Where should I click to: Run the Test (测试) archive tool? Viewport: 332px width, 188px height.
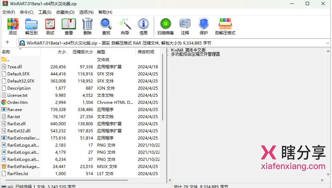pos(50,27)
